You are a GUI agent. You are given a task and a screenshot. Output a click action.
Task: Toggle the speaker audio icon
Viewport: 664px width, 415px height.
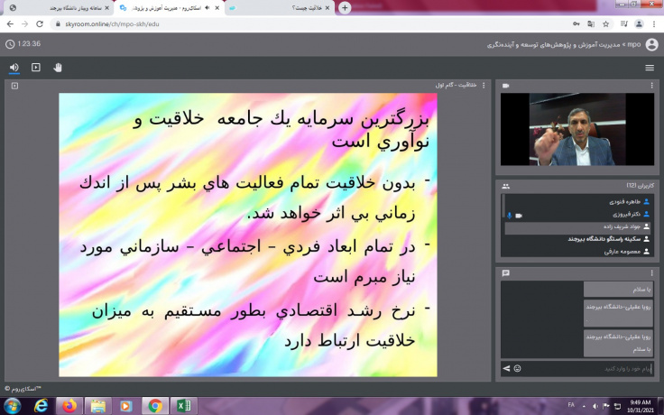14,67
